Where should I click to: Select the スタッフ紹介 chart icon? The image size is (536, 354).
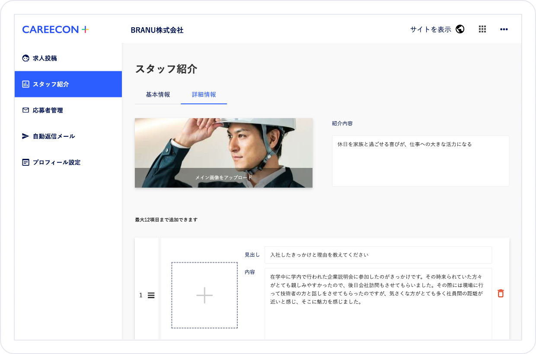click(25, 84)
